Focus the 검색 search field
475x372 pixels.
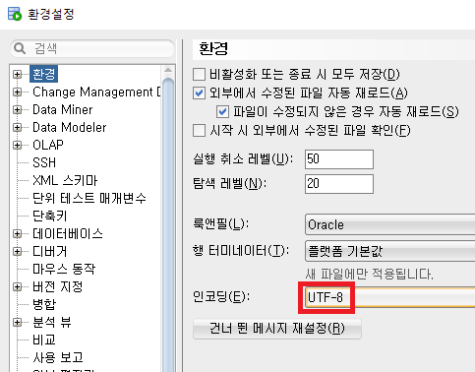point(92,48)
